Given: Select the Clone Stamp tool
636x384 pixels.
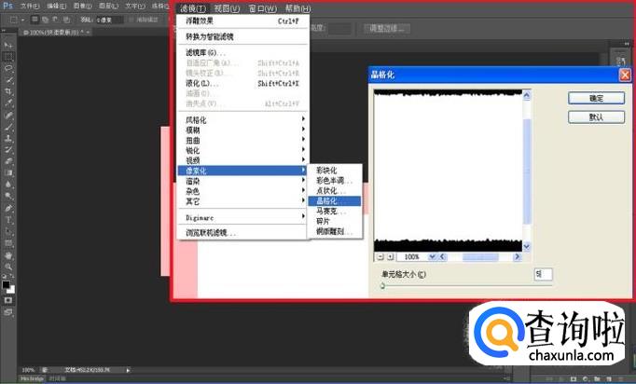Looking at the screenshot, I should pyautogui.click(x=8, y=138).
